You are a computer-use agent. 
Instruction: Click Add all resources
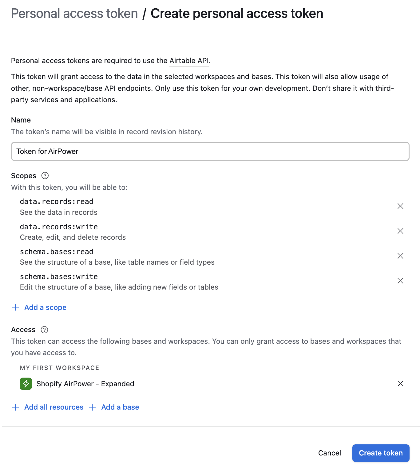click(54, 407)
